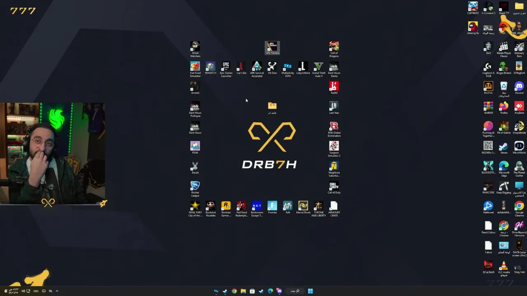Open the Amenti game shortcut
The width and height of the screenshot is (527, 296).
(195, 88)
